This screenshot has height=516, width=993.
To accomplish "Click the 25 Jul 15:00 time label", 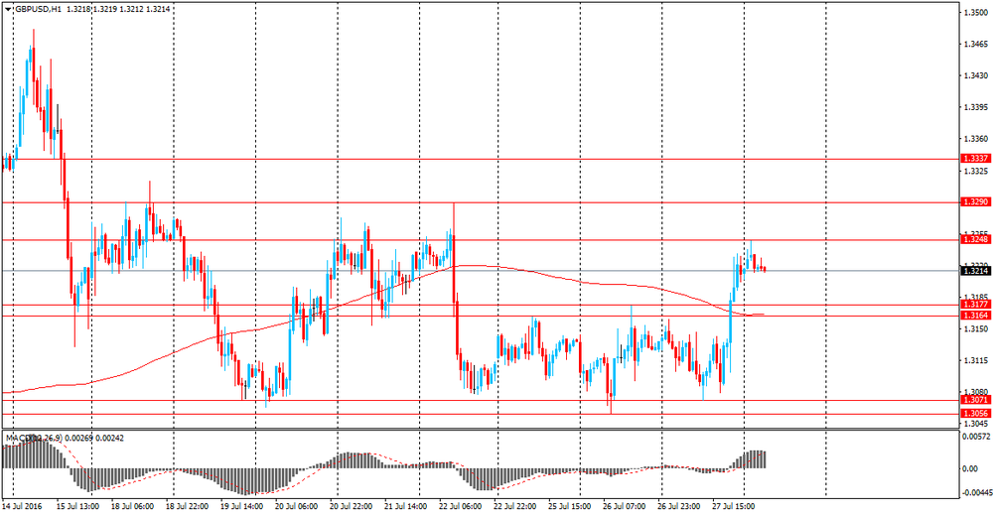I will coord(570,506).
